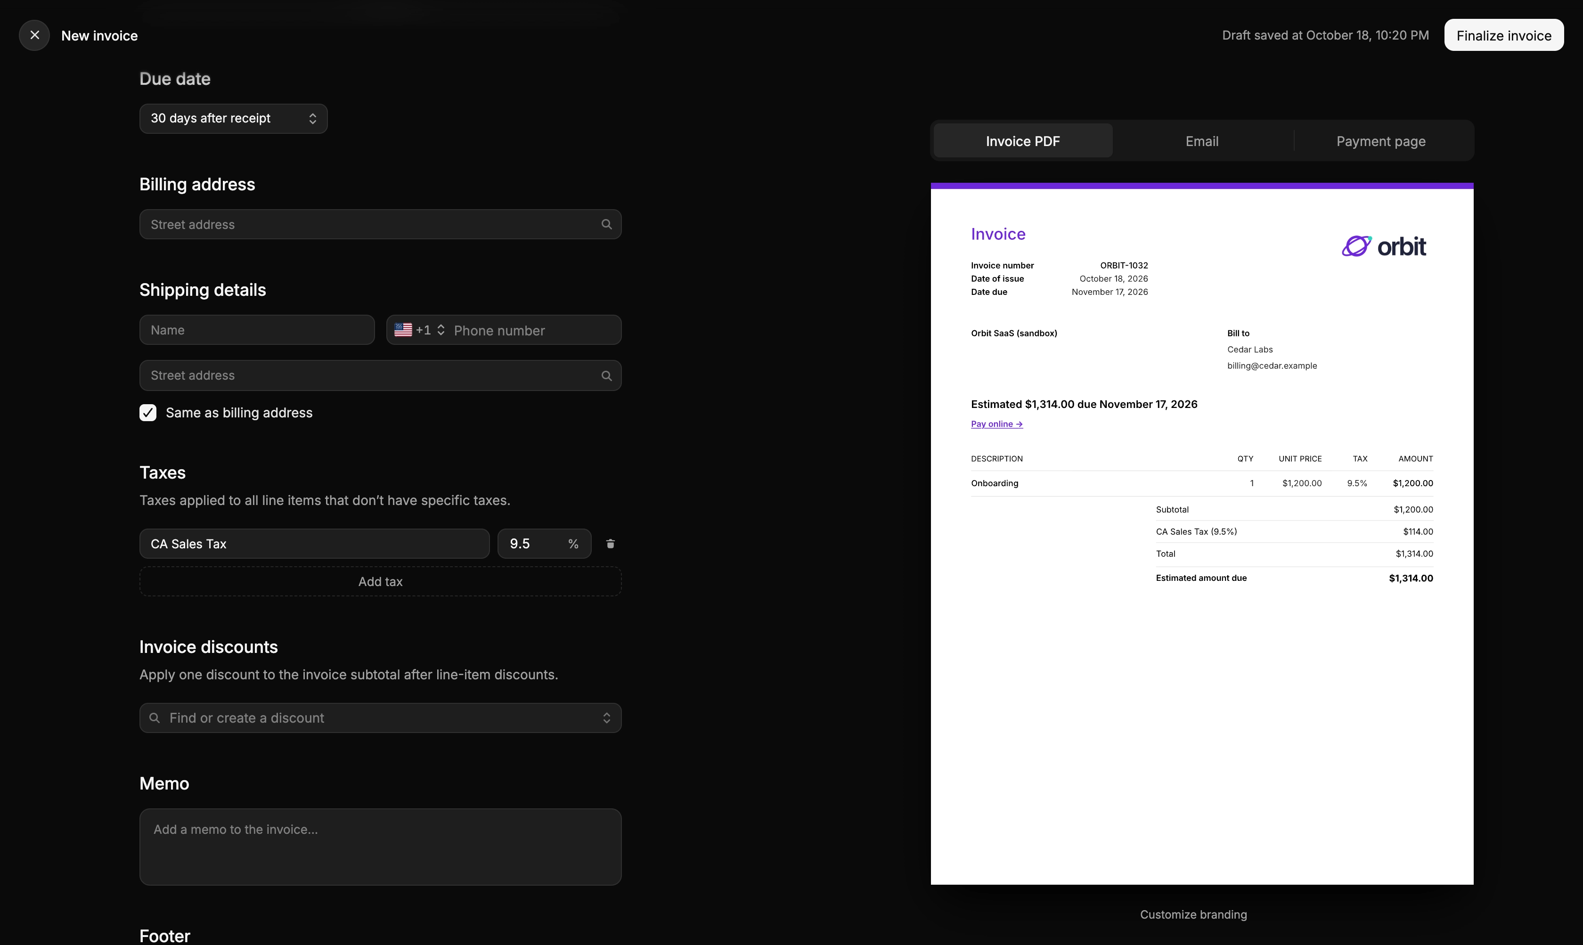The image size is (1583, 945).
Task: Click Date due November 17, 2026 value
Action: click(1109, 292)
